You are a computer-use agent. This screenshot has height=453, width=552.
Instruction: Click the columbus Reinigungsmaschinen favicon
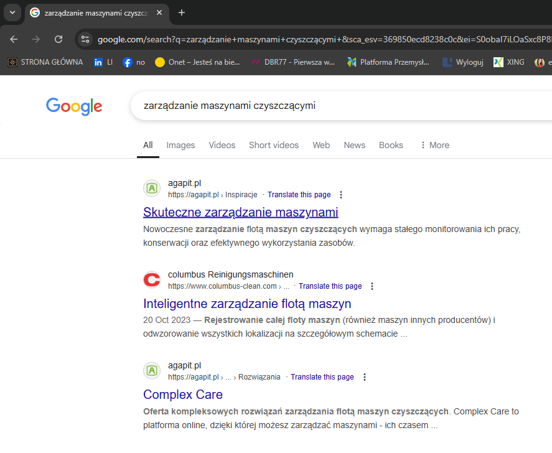152,280
